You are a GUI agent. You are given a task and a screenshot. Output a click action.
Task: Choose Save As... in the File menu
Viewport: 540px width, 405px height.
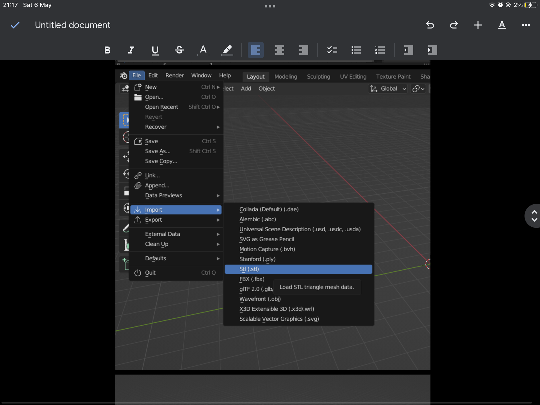point(176,151)
